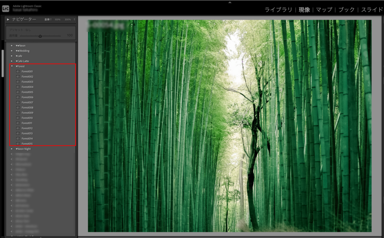Click the Lightroom Classic LrC logo

click(6, 8)
